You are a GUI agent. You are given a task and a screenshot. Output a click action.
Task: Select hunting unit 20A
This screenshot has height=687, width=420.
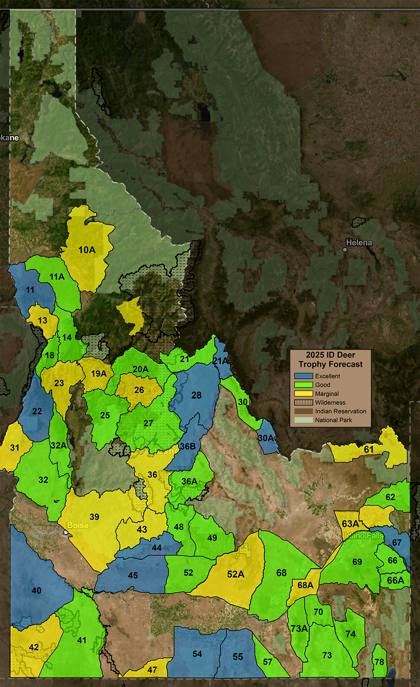click(141, 369)
